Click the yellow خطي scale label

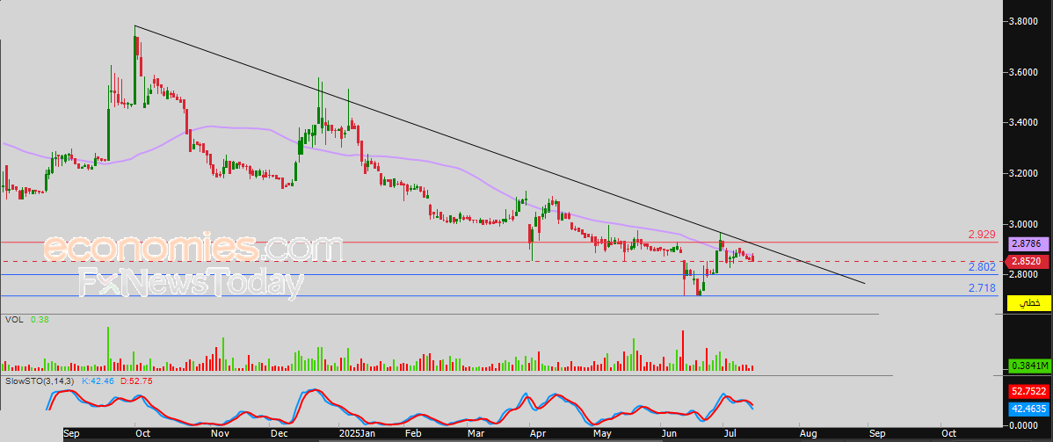1028,303
